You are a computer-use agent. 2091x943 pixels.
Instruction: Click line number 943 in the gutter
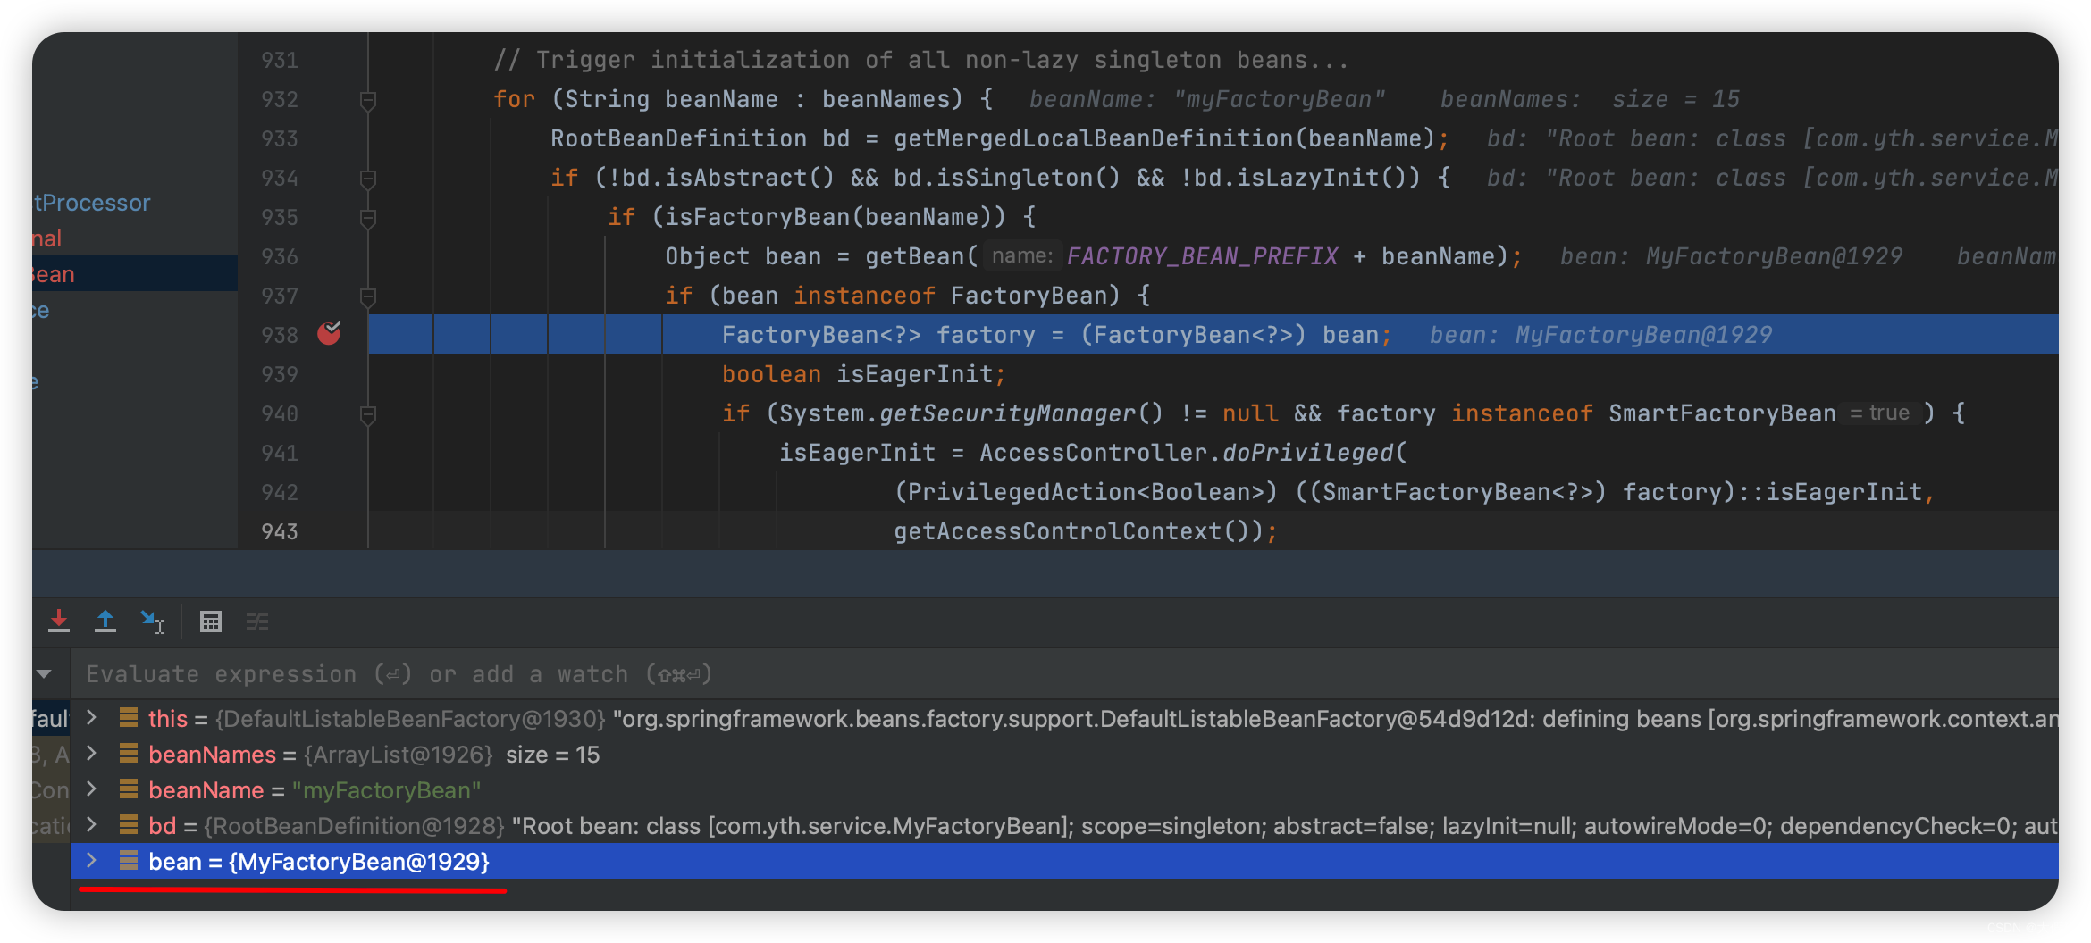coord(280,531)
